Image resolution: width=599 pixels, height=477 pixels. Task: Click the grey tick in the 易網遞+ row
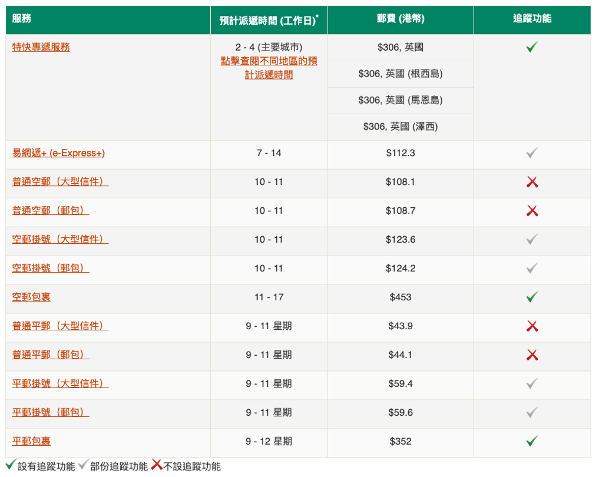click(x=532, y=153)
